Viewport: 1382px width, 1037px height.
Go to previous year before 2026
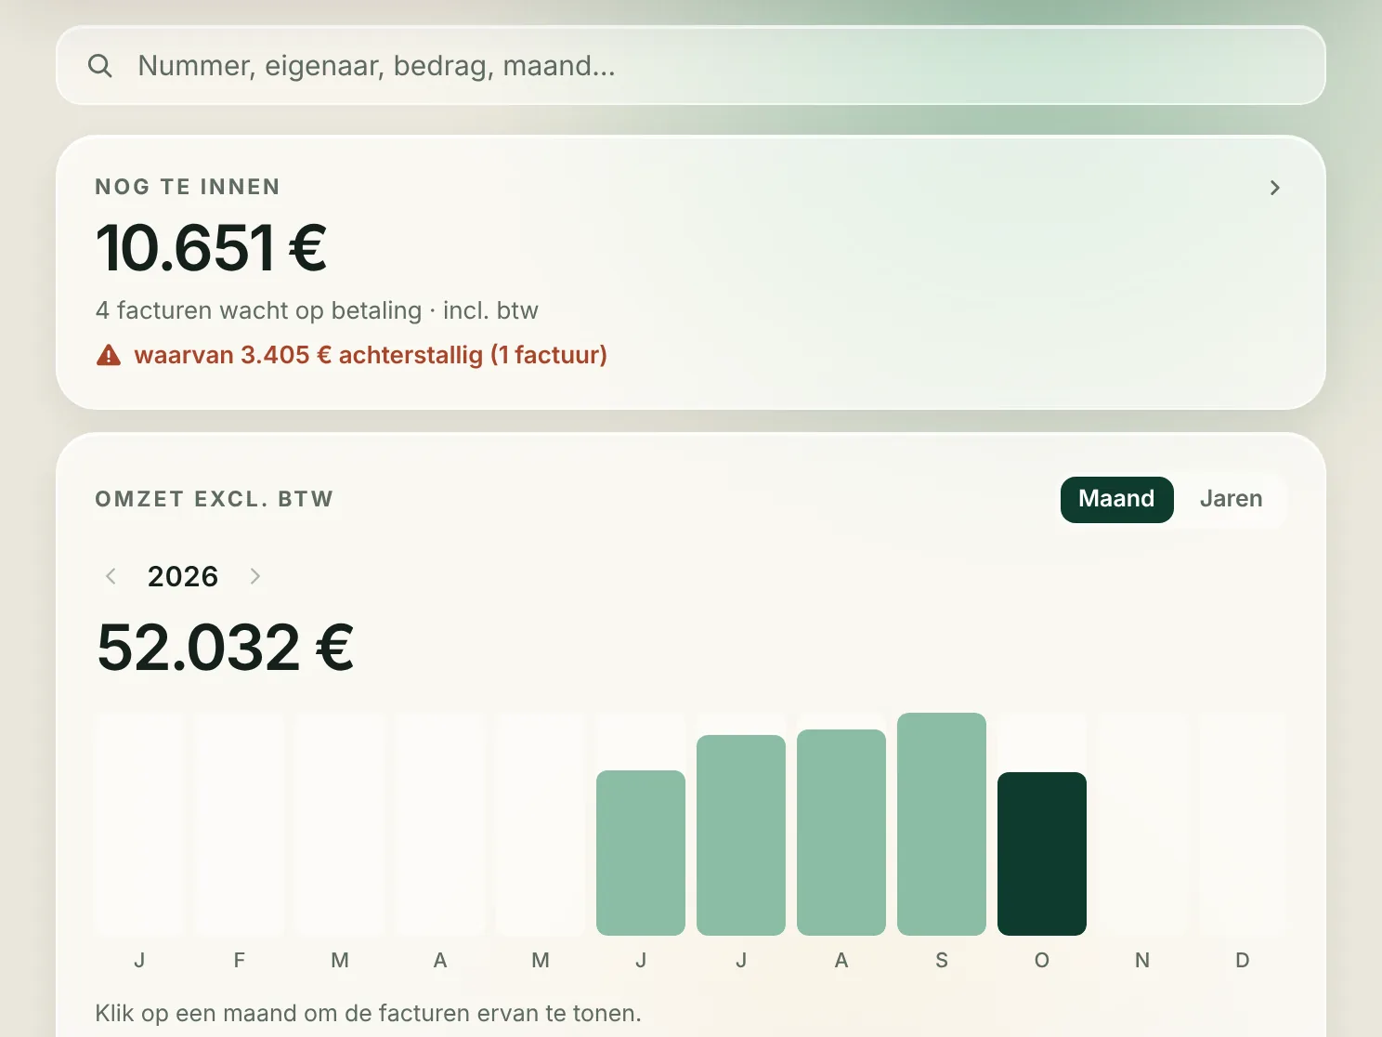click(x=111, y=576)
